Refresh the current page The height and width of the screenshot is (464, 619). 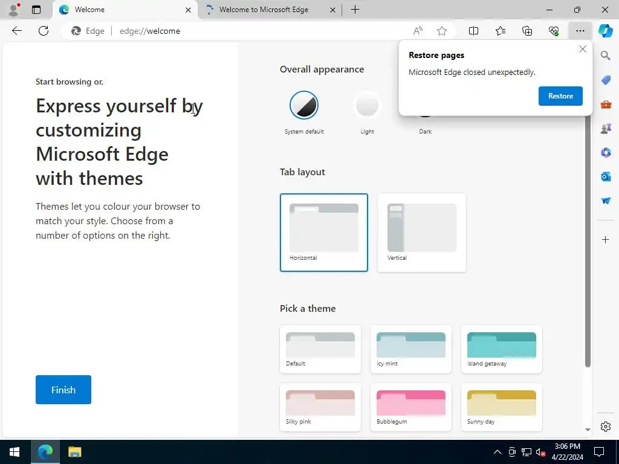44,31
